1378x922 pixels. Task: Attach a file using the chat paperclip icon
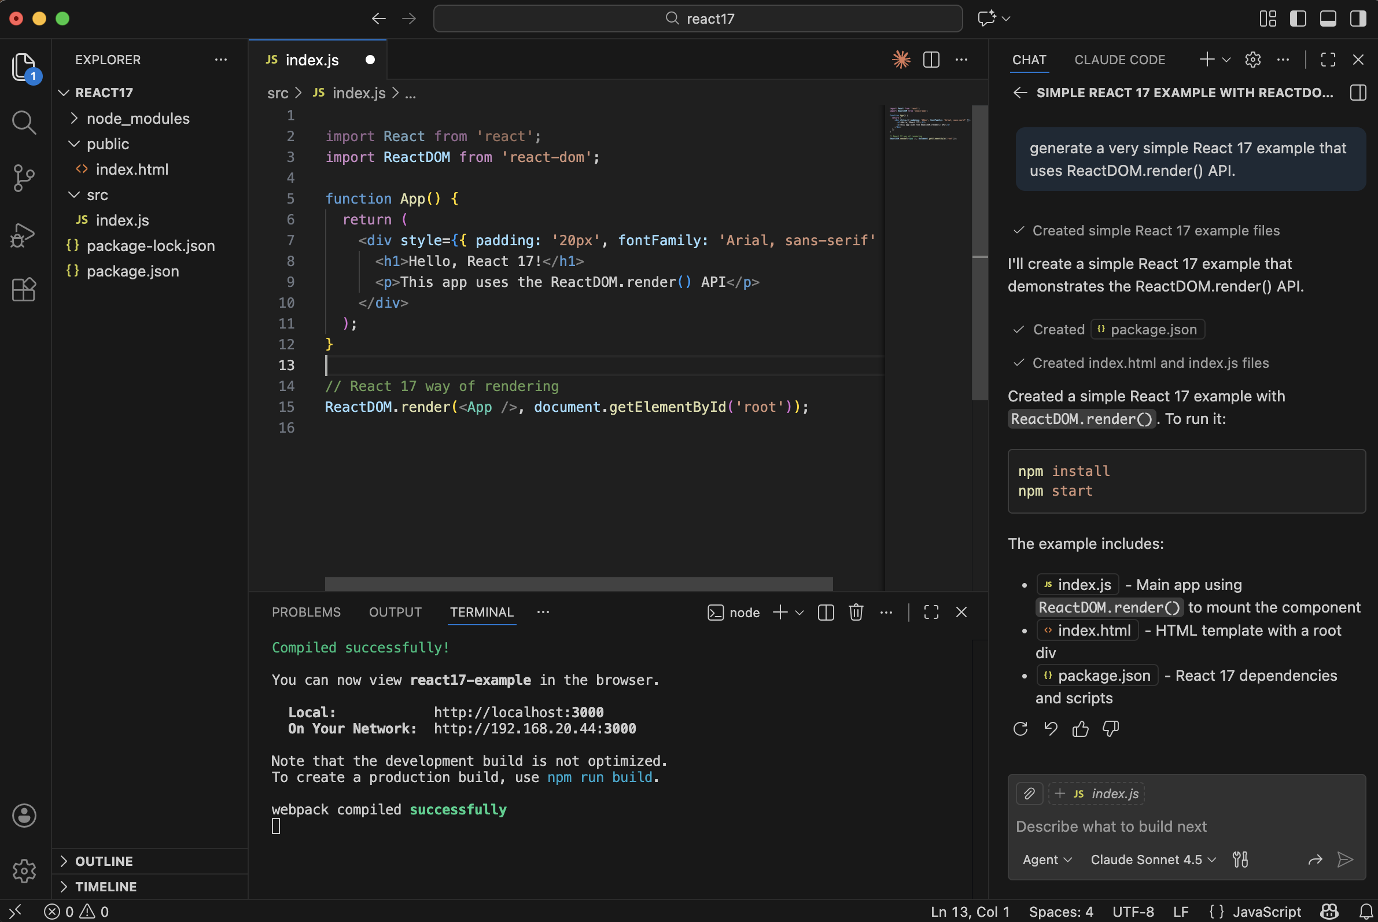[1029, 793]
